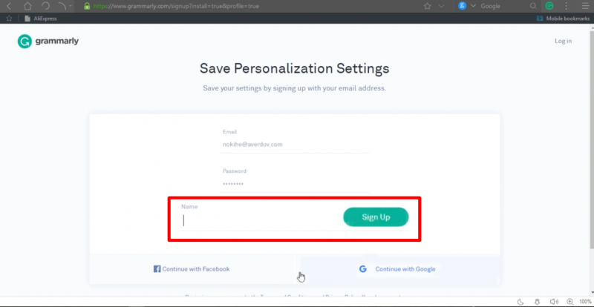The width and height of the screenshot is (594, 307).
Task: Click the search magnifier icon in toolbar
Action: pos(532,5)
